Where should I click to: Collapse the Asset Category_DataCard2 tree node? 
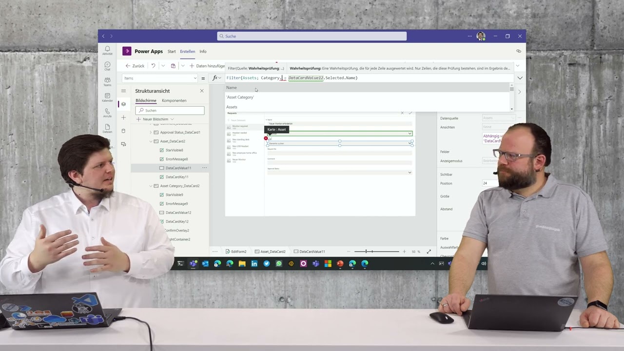[151, 186]
